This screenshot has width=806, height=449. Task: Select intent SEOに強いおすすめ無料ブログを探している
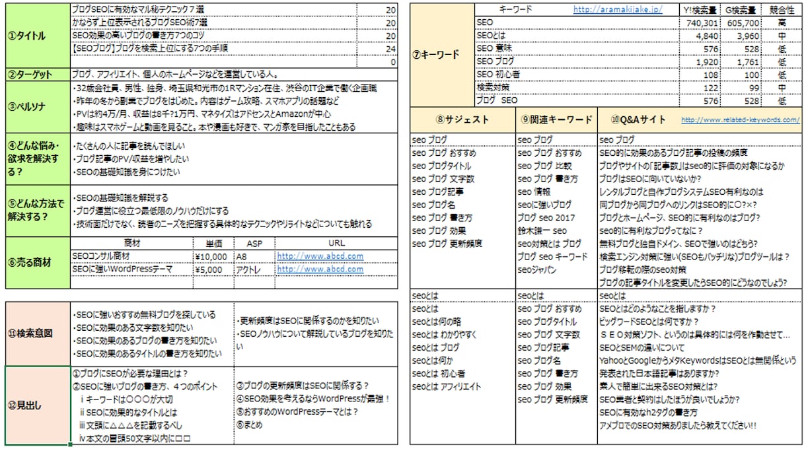pos(143,315)
